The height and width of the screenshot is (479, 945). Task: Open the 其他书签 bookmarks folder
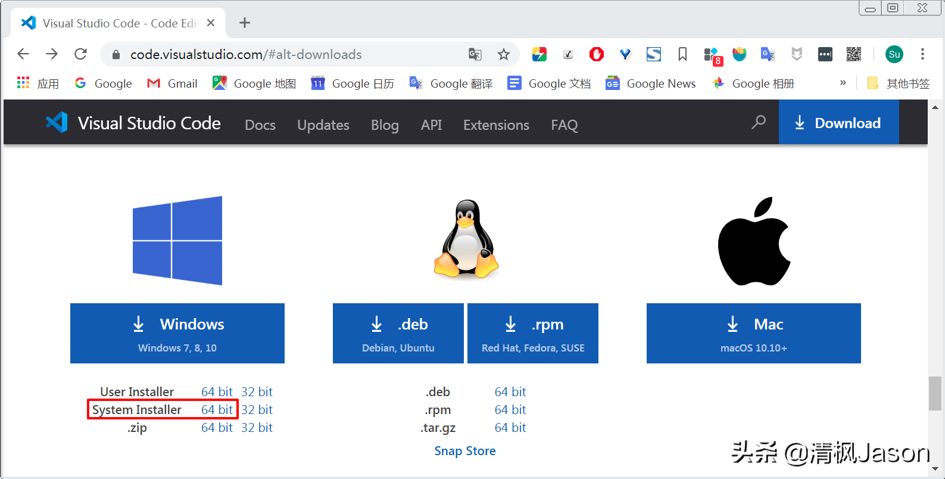(x=899, y=83)
